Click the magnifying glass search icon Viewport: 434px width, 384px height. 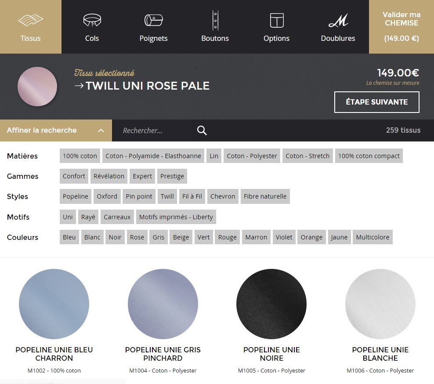pyautogui.click(x=202, y=130)
